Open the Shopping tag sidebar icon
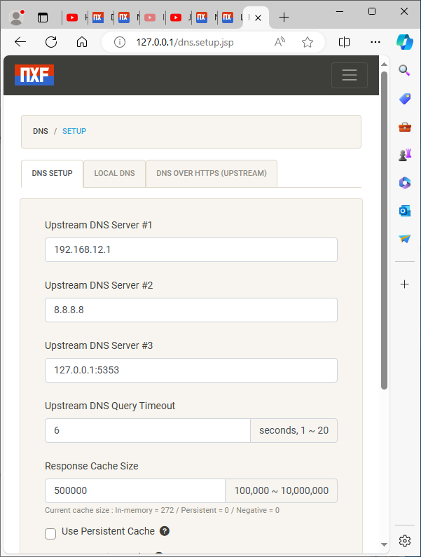The height and width of the screenshot is (557, 421). click(x=404, y=99)
